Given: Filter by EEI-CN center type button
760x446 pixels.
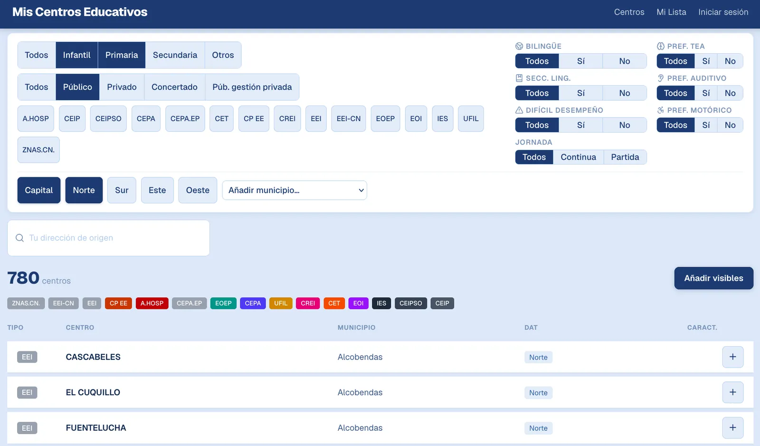Looking at the screenshot, I should click(349, 119).
